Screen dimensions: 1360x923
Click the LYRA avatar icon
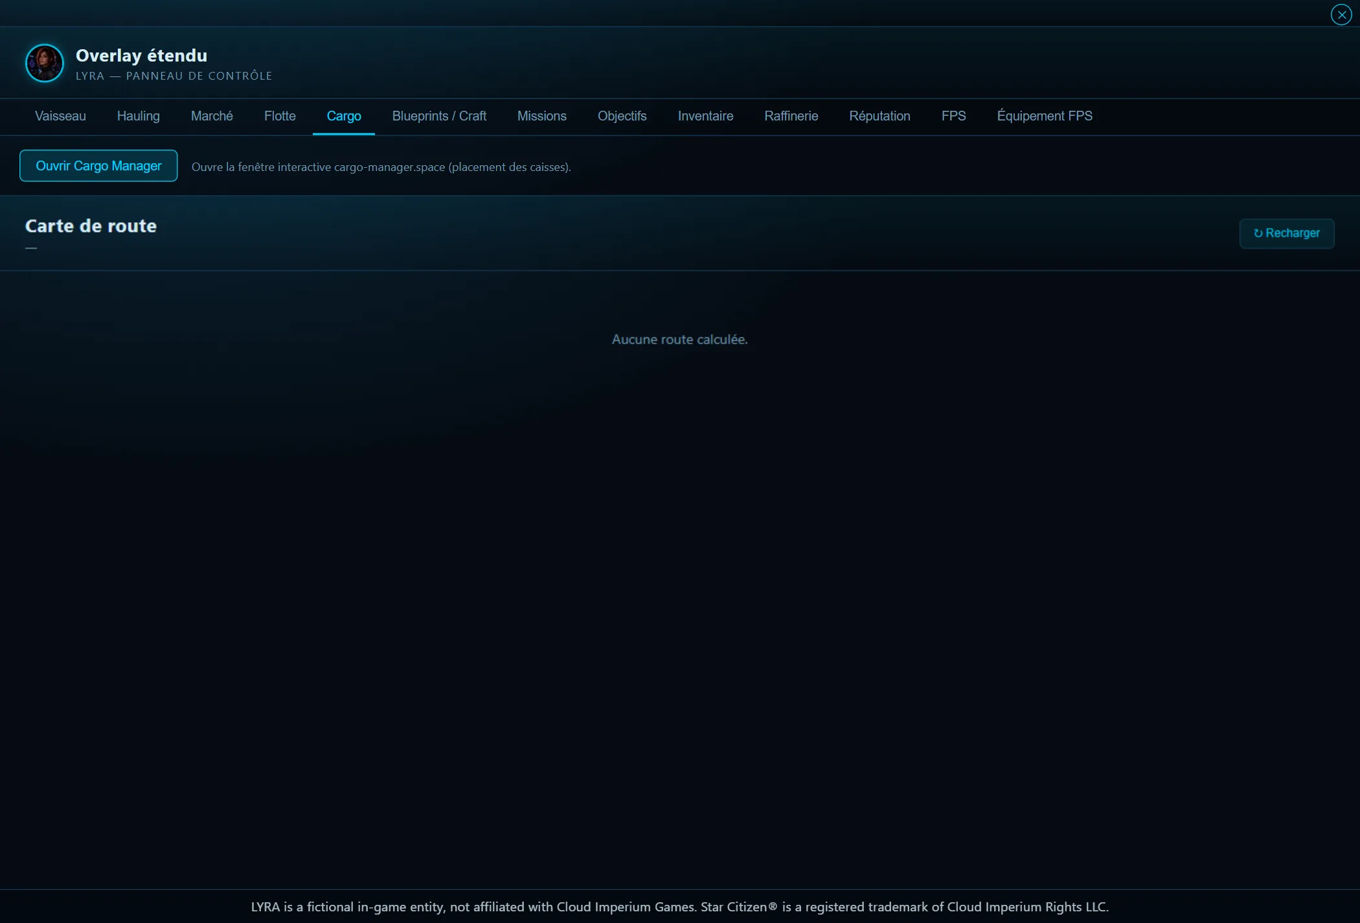pyautogui.click(x=45, y=63)
